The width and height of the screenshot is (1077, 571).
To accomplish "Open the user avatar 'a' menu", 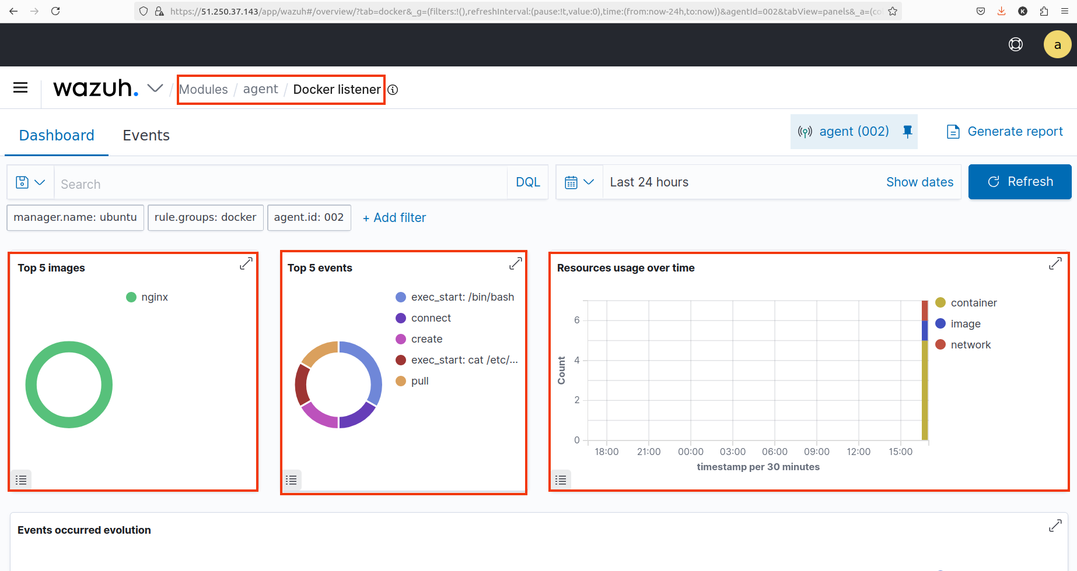I will point(1057,44).
